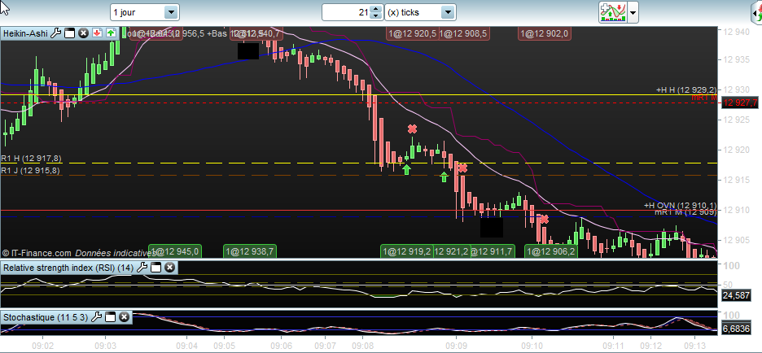Image resolution: width=762 pixels, height=353 pixels.
Task: Select the green order label '1@12 919,2'
Action: click(407, 251)
